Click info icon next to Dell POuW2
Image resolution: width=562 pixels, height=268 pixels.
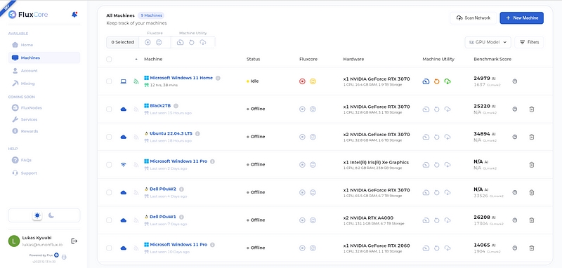[x=181, y=189]
